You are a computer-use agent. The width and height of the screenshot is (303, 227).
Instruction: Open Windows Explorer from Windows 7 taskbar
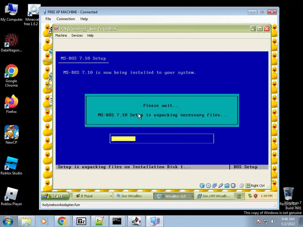pyautogui.click(x=26, y=221)
